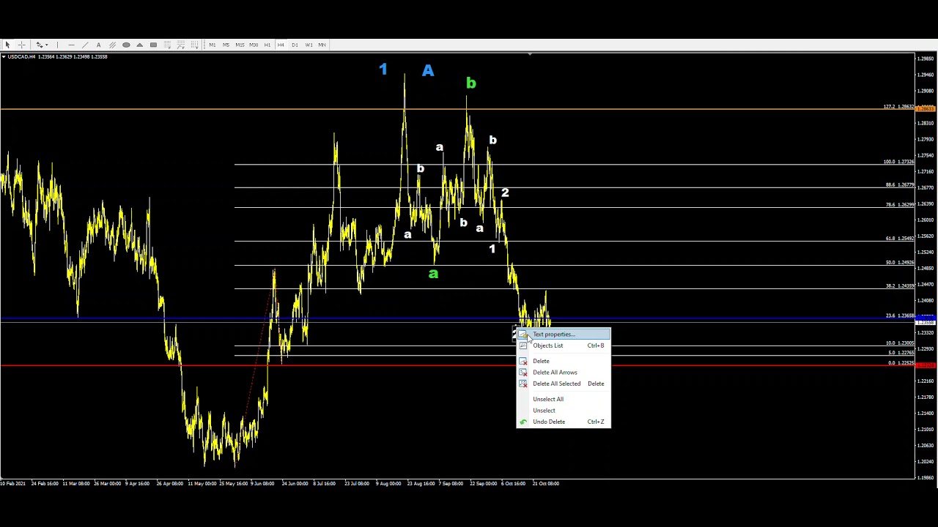938x527 pixels.
Task: Click the 50.0 Fibonacci level label
Action: [x=899, y=263]
